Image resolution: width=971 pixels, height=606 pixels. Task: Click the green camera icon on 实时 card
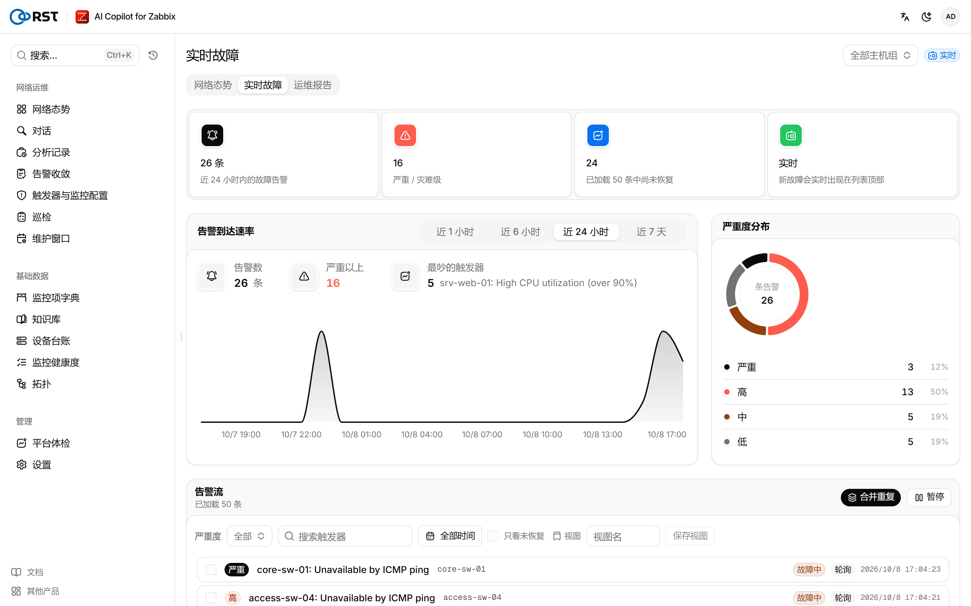pos(790,135)
